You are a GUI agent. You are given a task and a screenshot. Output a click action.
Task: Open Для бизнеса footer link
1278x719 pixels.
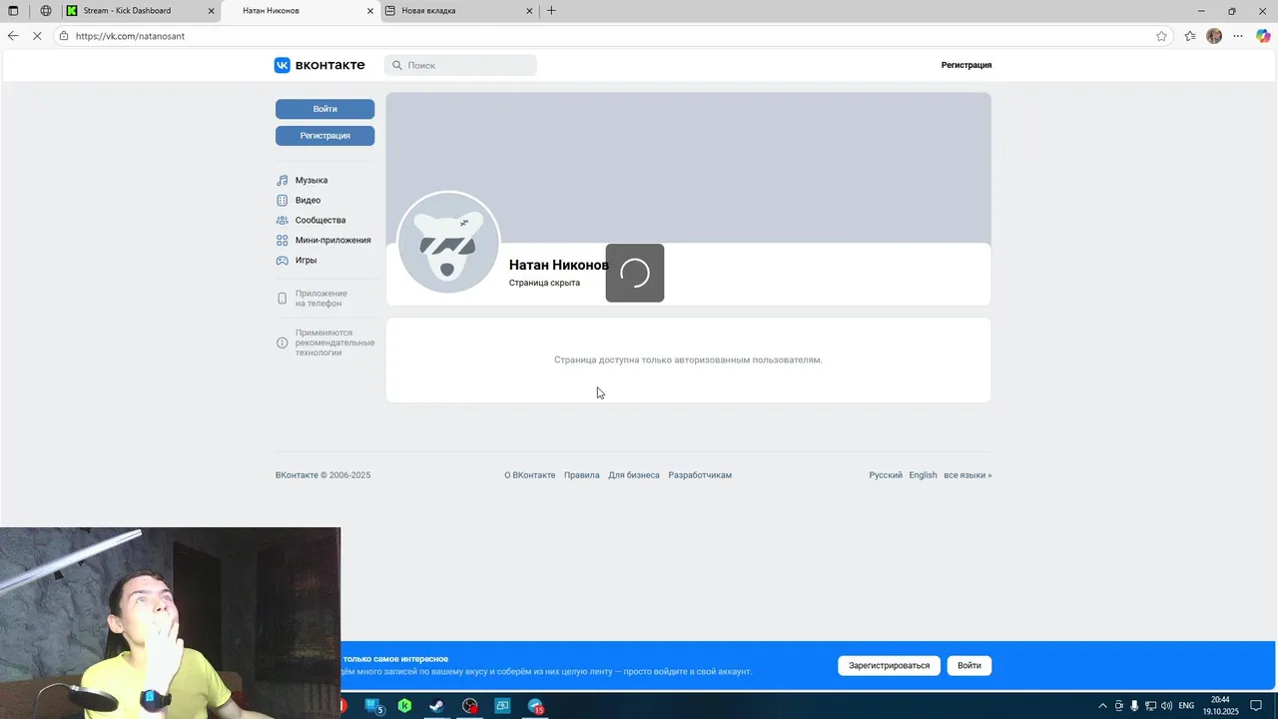click(x=634, y=475)
